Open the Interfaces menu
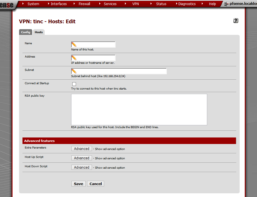 coord(59,4)
